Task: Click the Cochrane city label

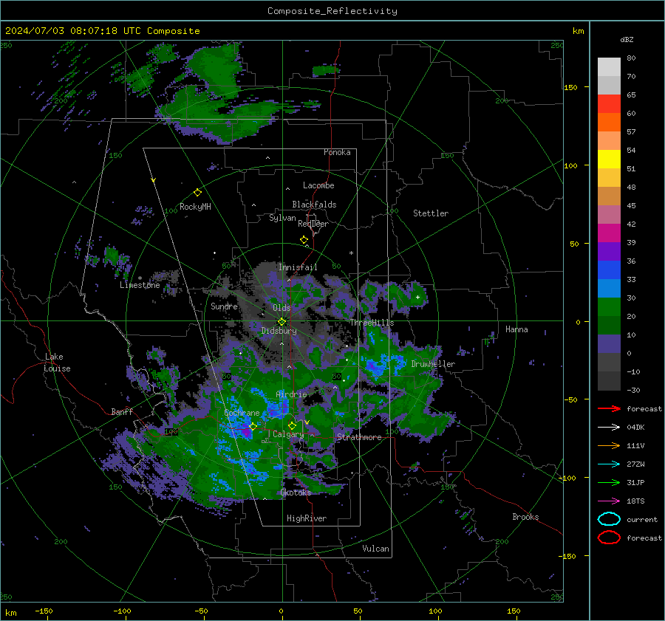Action: point(242,413)
